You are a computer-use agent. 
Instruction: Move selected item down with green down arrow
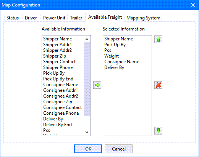pos(158,131)
